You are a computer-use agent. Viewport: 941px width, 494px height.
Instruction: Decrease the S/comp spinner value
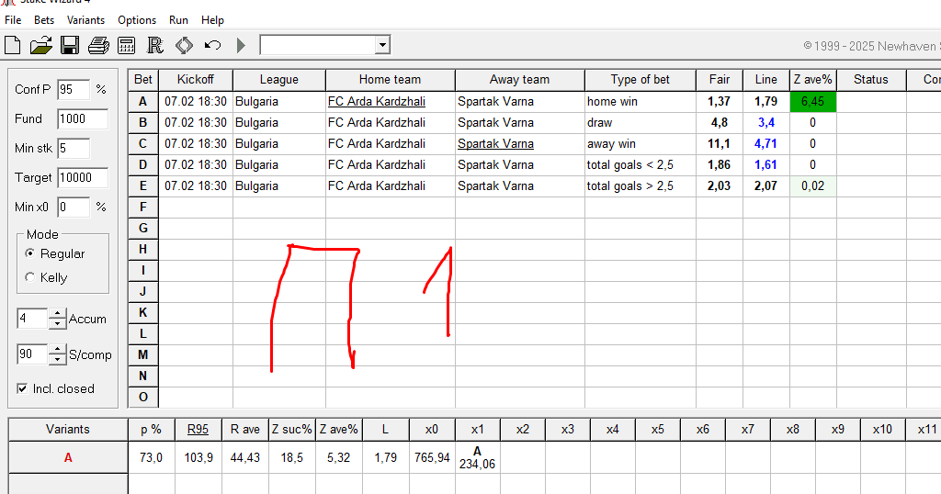[57, 359]
